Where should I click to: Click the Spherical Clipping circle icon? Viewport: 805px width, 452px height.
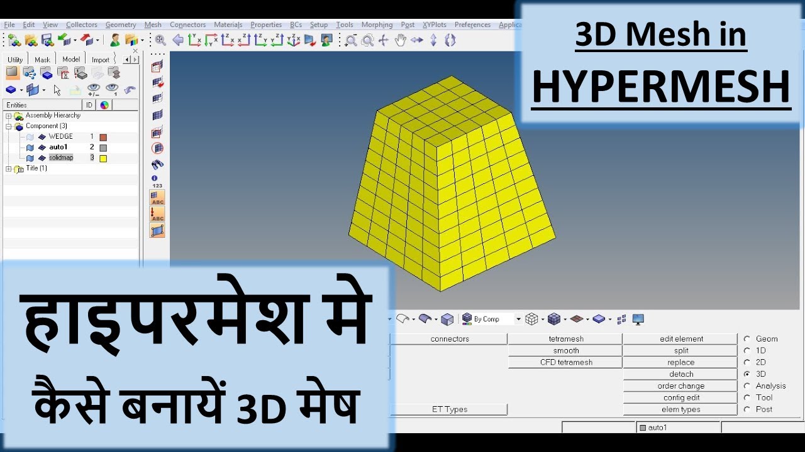pos(157,148)
